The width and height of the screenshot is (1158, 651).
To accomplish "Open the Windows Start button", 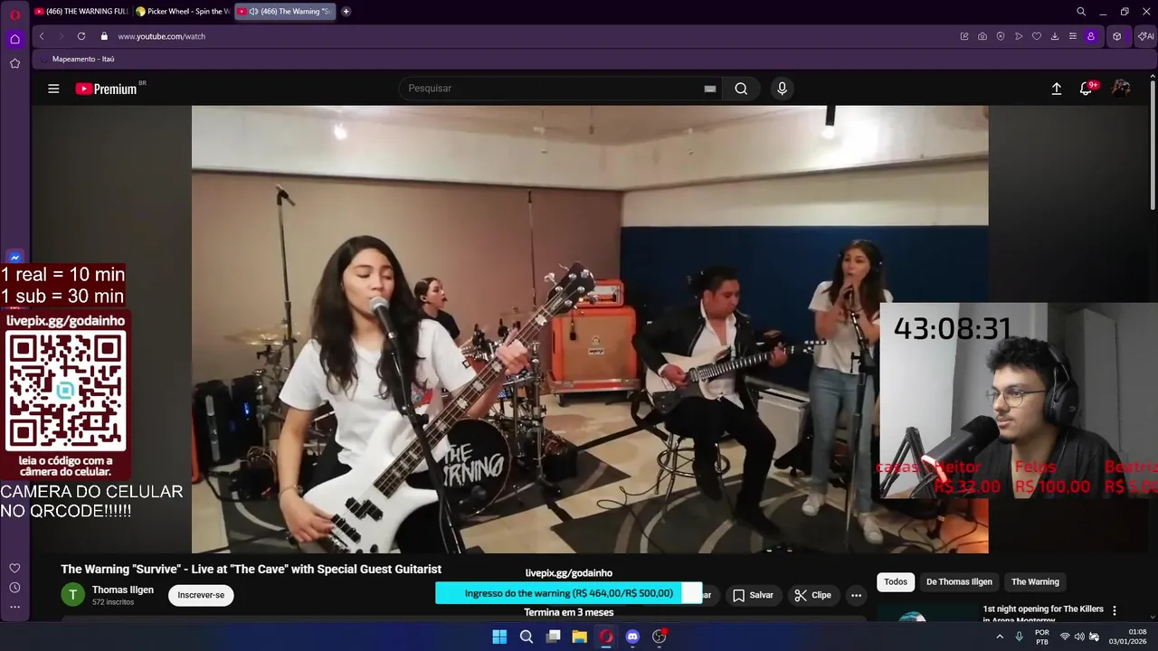I will pos(499,637).
